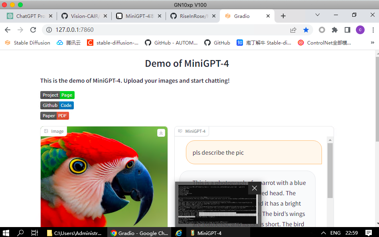379x237 pixels.
Task: View site information icon for 127.0.0.1
Action: [49, 30]
